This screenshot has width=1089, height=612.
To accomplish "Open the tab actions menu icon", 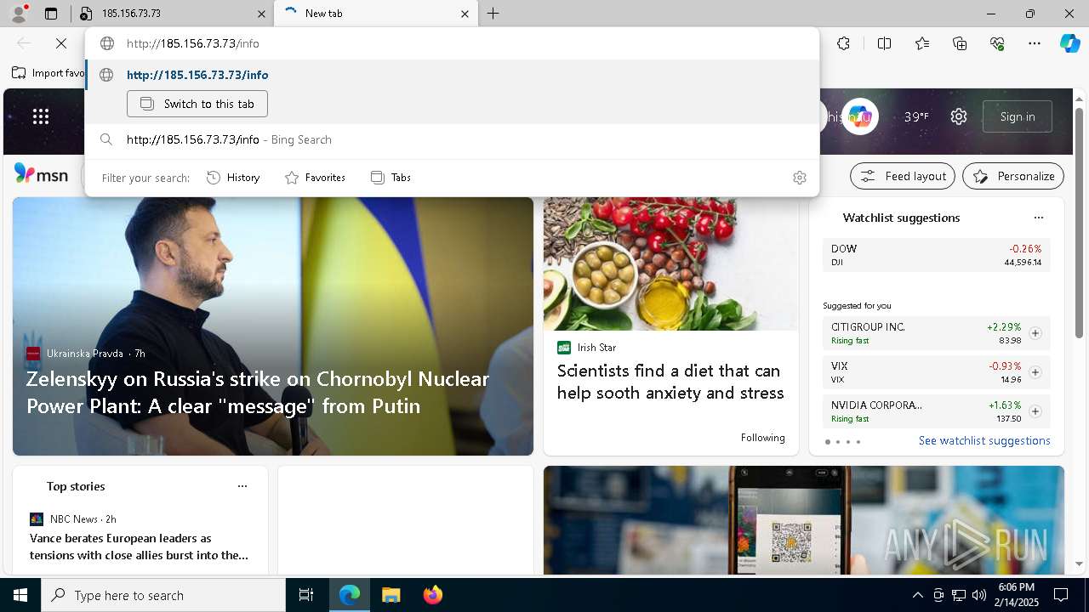I will [51, 14].
